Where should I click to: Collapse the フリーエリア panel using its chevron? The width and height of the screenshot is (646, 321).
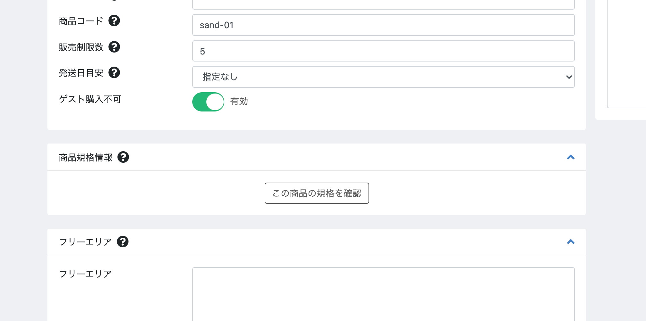coord(571,242)
